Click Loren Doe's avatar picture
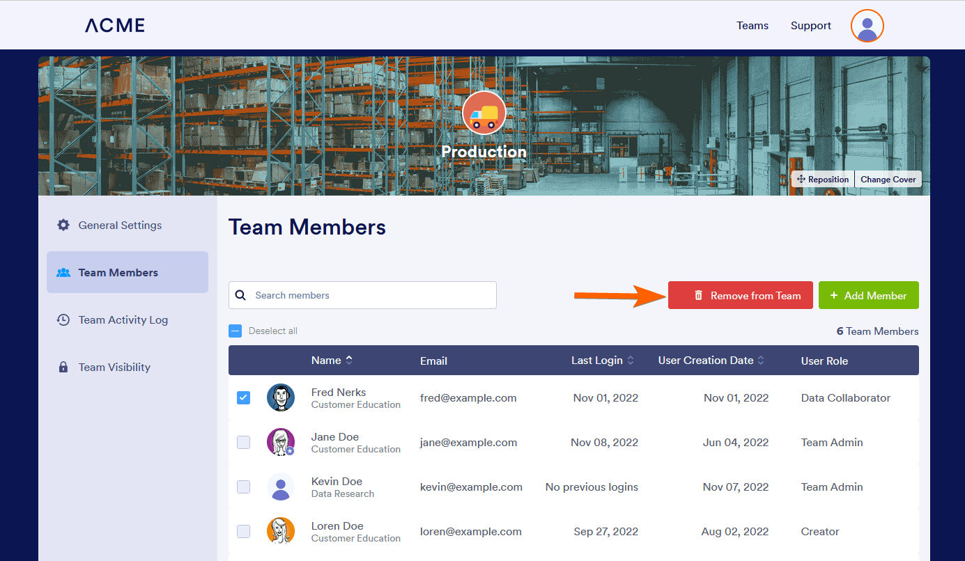Screen dimensions: 965x561 click(281, 532)
